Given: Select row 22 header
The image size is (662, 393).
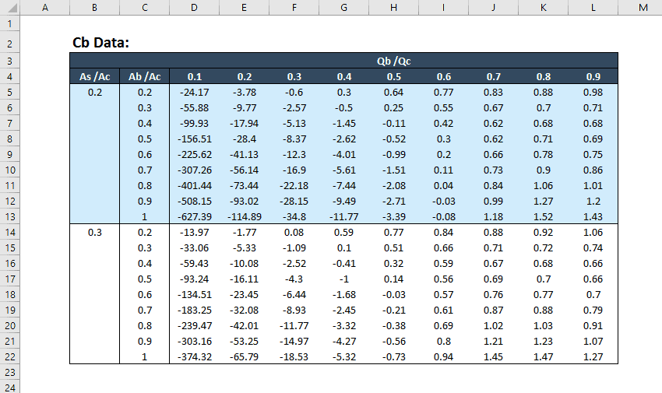Looking at the screenshot, I should click(x=9, y=356).
